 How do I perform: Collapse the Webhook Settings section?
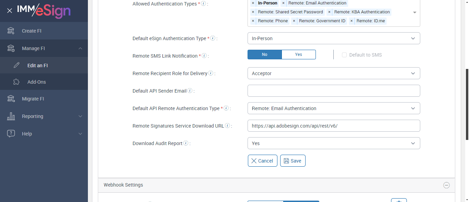(x=446, y=185)
